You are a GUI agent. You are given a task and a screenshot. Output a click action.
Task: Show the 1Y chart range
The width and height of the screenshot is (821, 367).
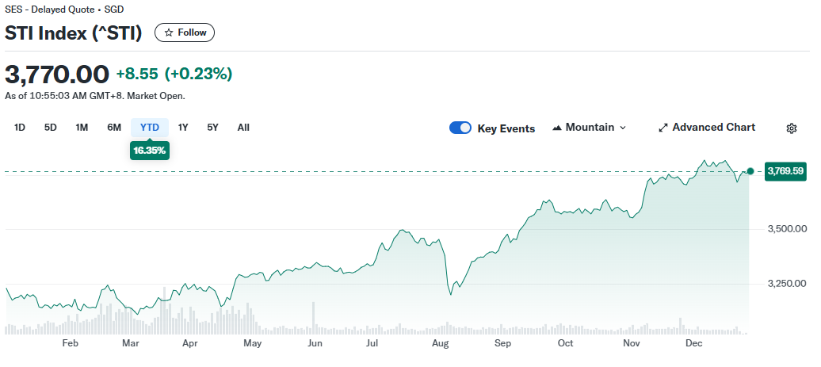(x=183, y=128)
